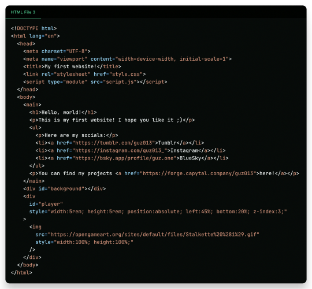Click the opening <body> tag

(x=26, y=97)
